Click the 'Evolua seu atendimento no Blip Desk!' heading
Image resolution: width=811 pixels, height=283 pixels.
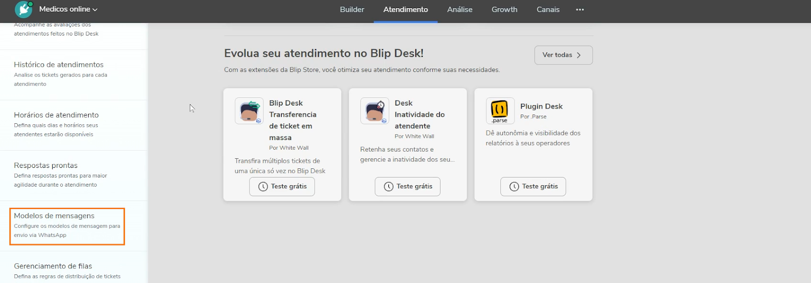[x=324, y=53]
